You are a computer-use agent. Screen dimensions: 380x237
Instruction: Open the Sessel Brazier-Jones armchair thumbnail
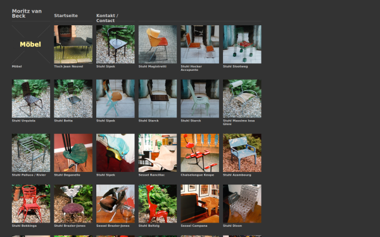coord(115,204)
